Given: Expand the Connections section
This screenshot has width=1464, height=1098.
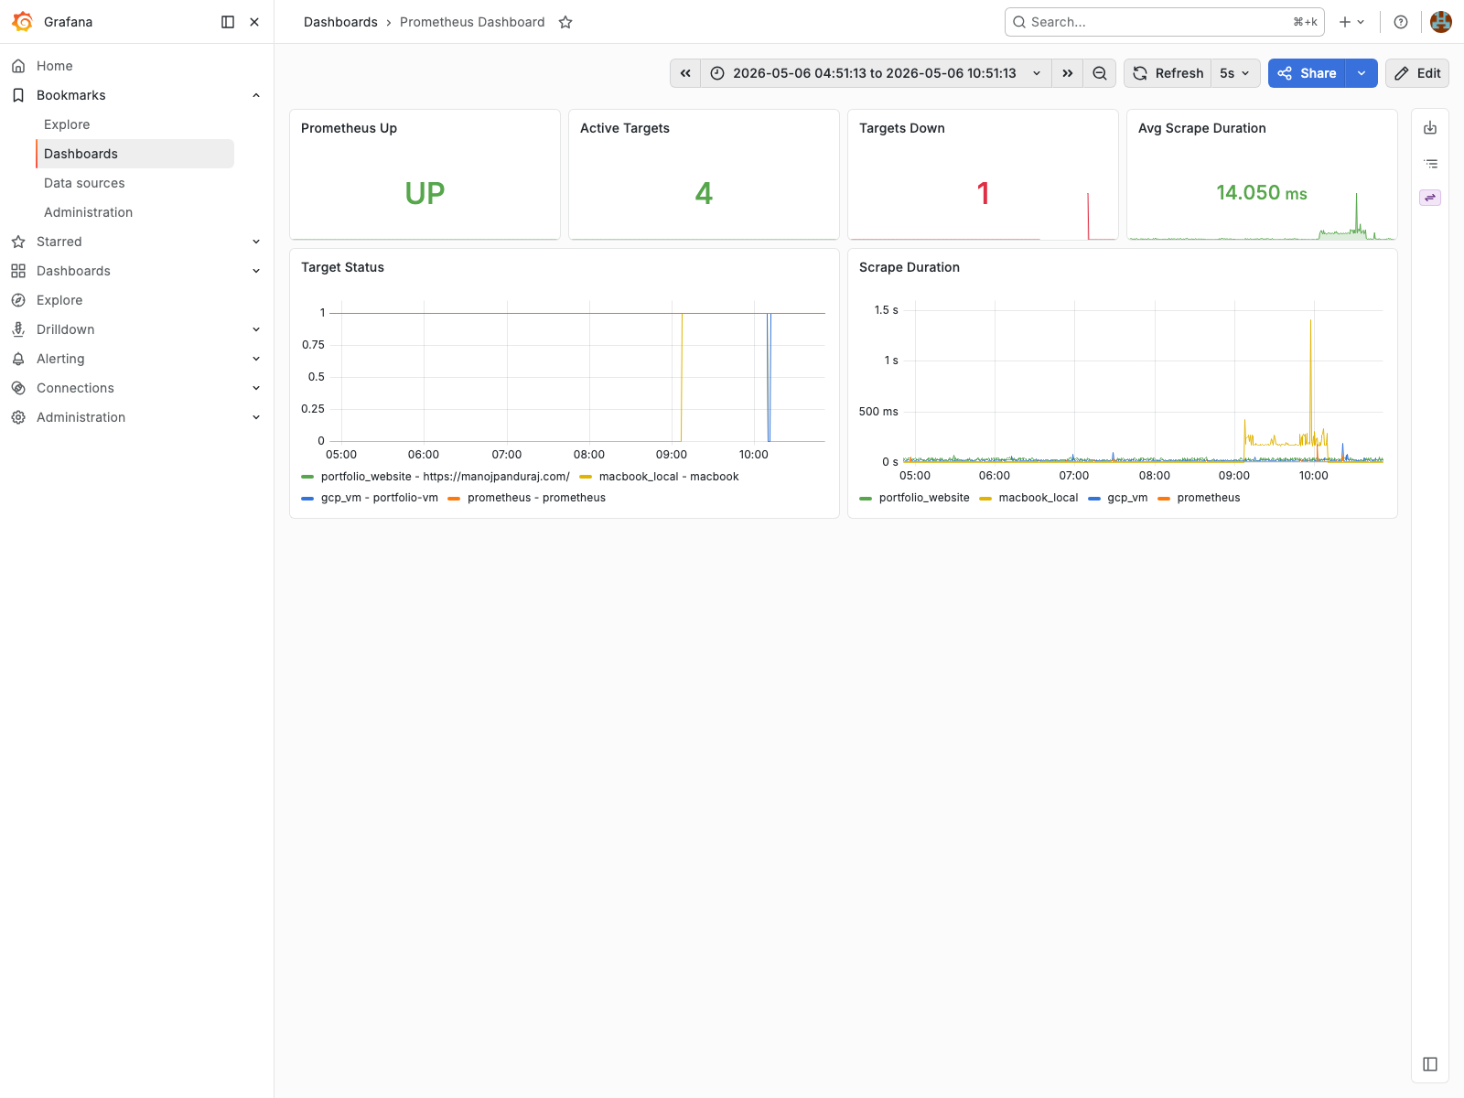Looking at the screenshot, I should pyautogui.click(x=256, y=388).
